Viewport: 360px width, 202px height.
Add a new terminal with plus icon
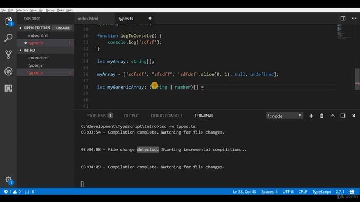click(311, 116)
